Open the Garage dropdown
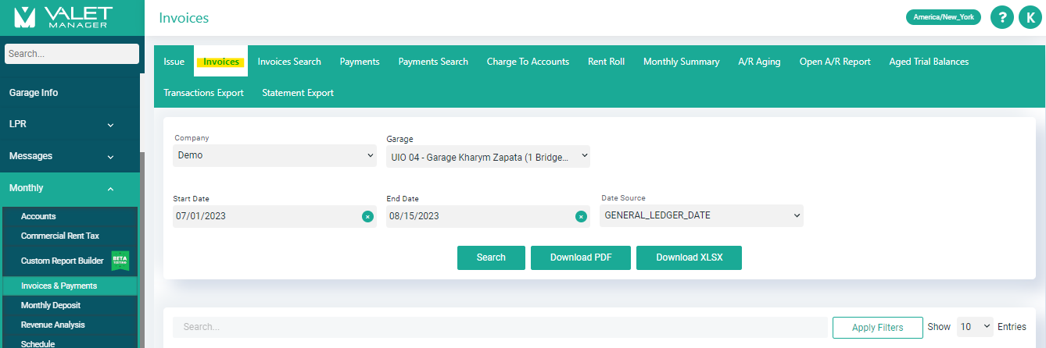Image resolution: width=1046 pixels, height=348 pixels. 488,156
